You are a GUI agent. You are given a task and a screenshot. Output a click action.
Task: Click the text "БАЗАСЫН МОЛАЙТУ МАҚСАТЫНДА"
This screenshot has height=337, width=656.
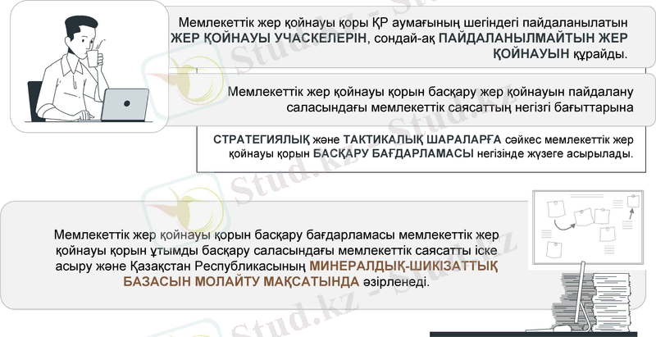[241, 281]
